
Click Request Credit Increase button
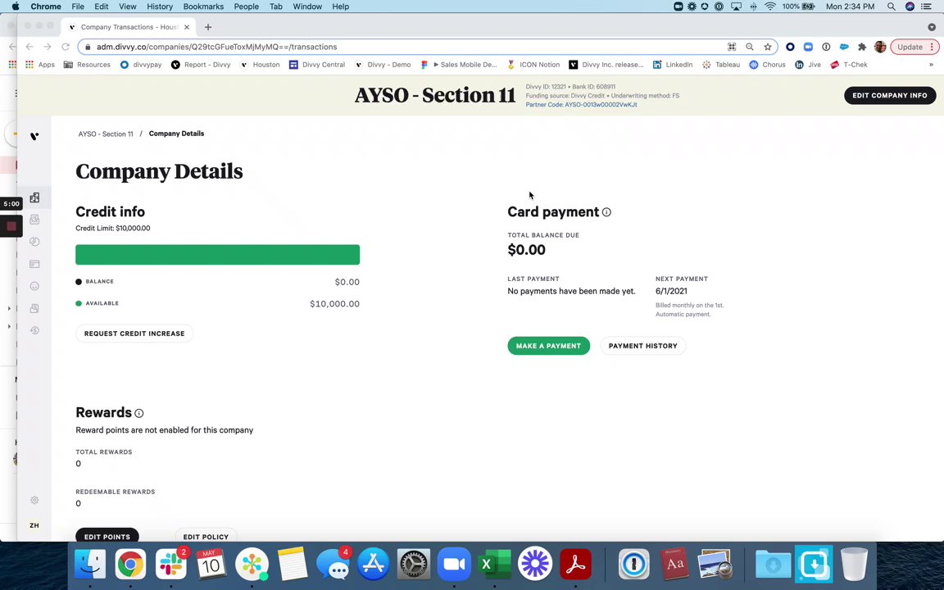pos(134,334)
